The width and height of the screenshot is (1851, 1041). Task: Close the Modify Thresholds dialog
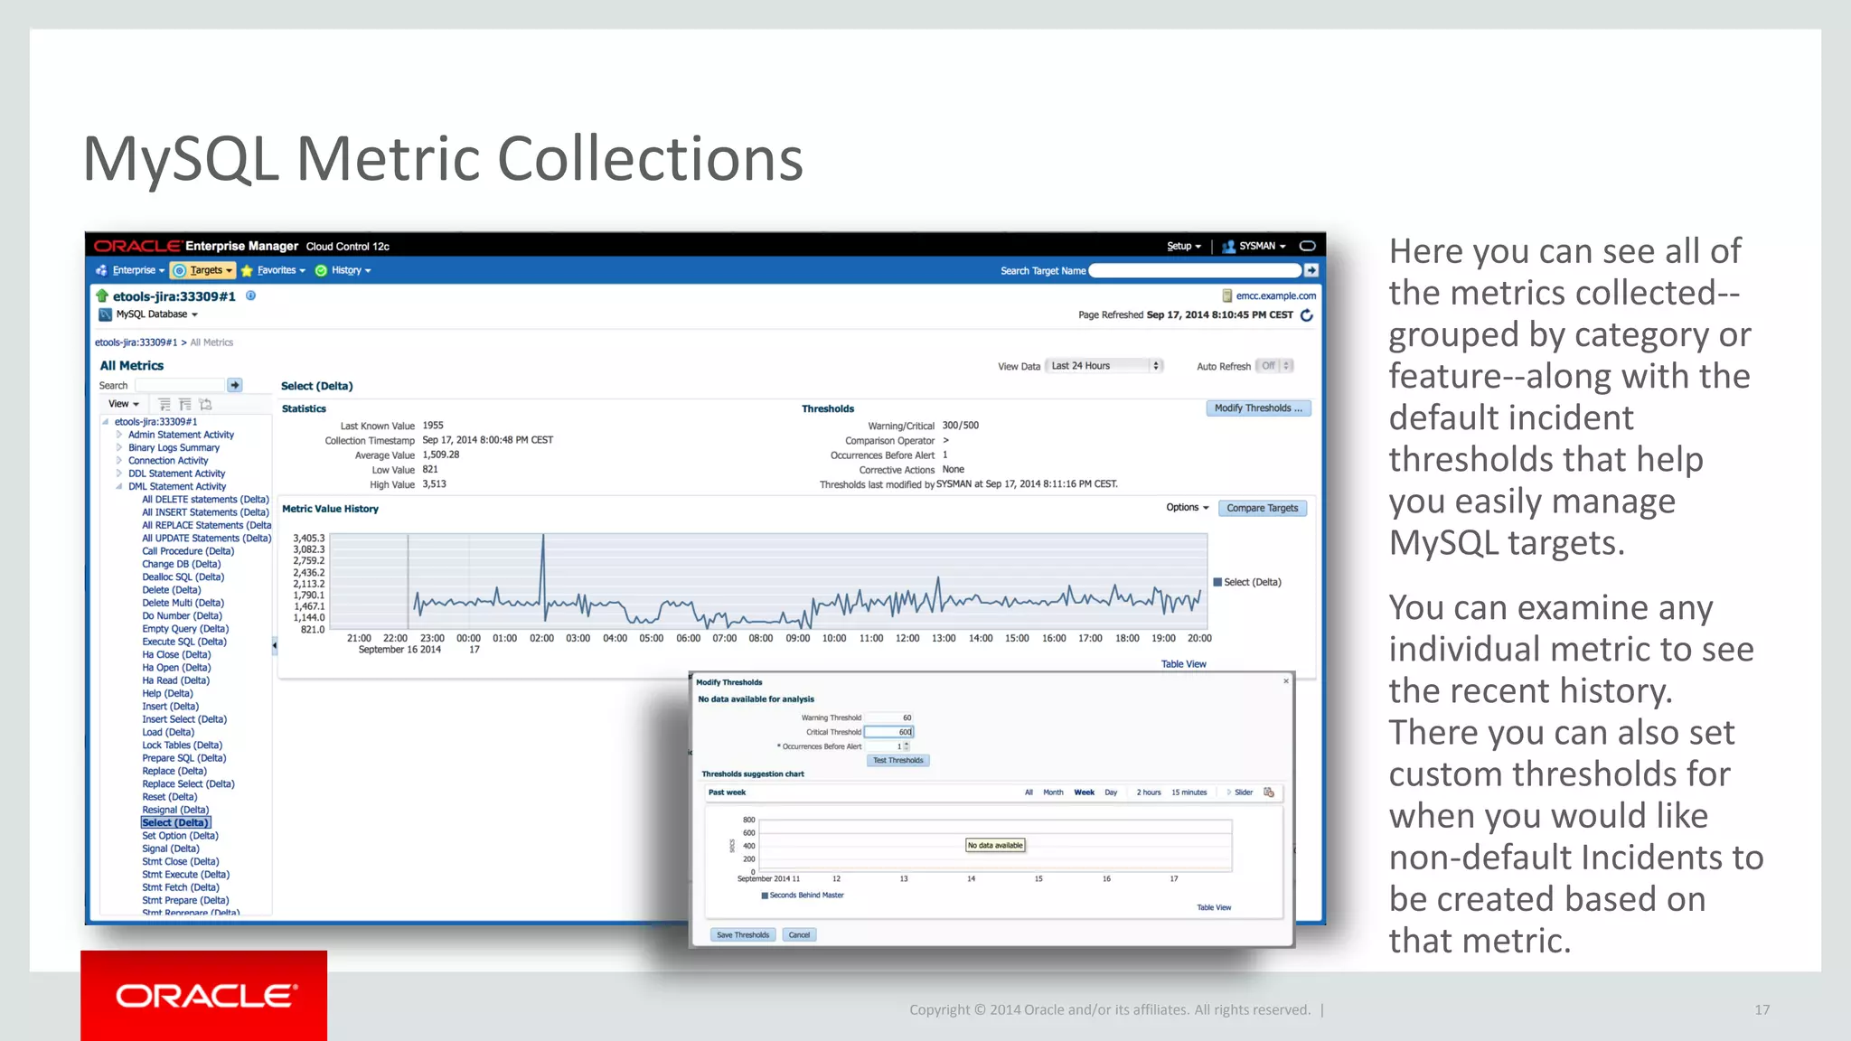(x=1286, y=681)
